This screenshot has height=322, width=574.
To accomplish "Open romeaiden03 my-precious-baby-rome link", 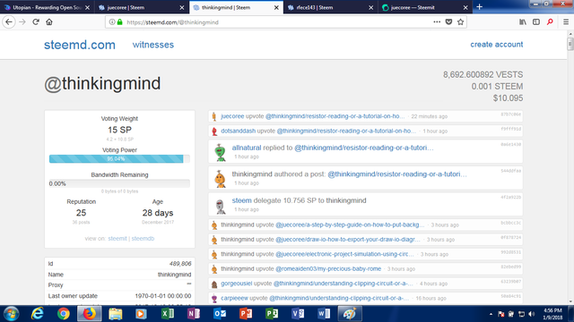I will point(328,268).
